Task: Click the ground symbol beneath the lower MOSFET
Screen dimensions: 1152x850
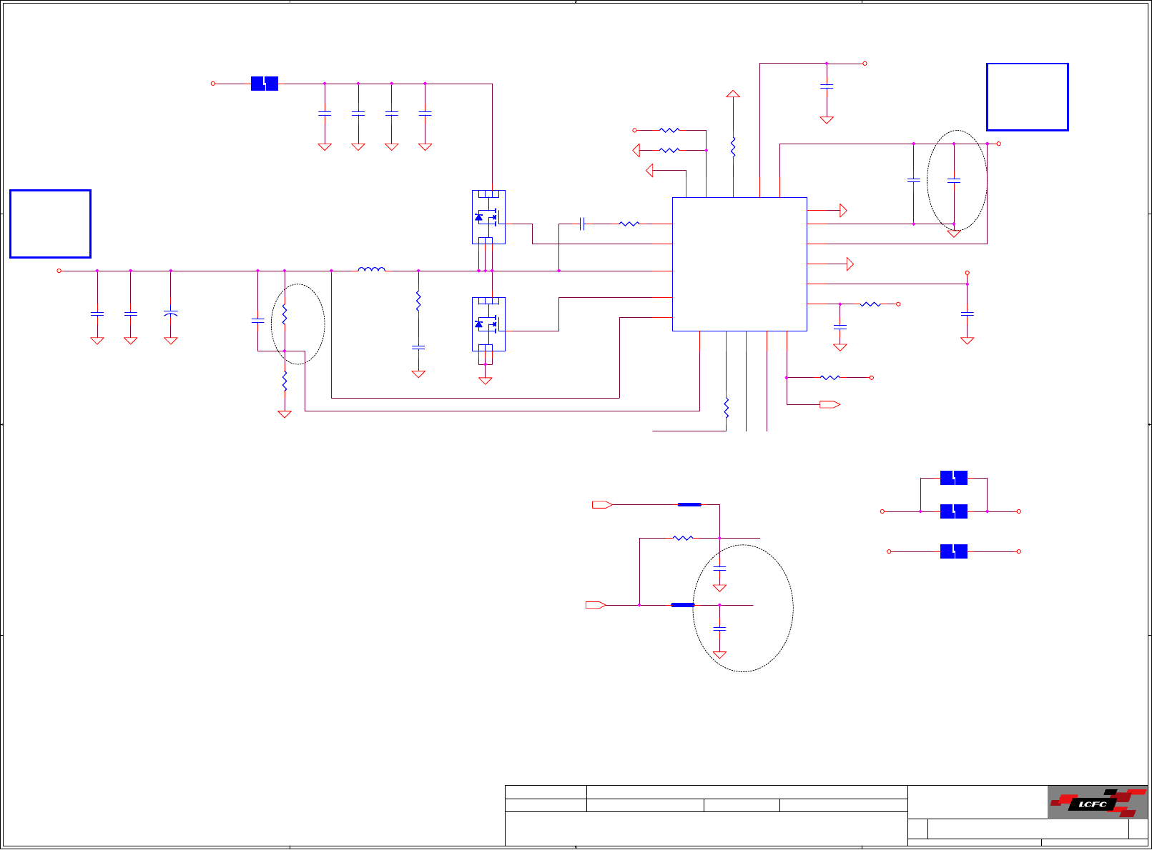Action: point(486,381)
